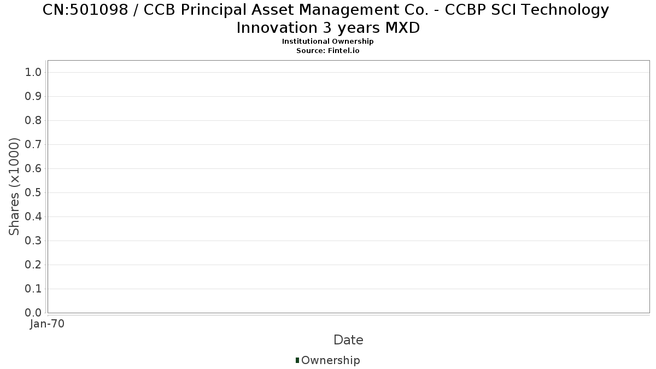
Task: Select the 0.5 y-axis tick label
Action: point(33,192)
